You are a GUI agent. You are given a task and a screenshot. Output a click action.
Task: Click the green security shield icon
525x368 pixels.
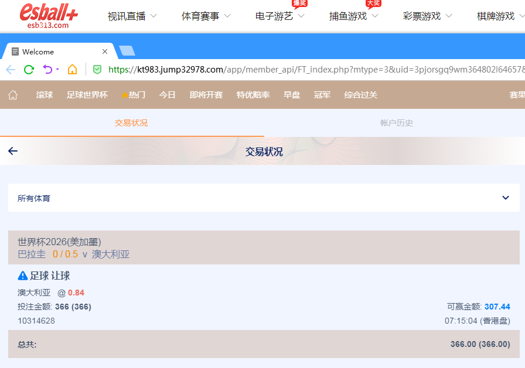[97, 70]
